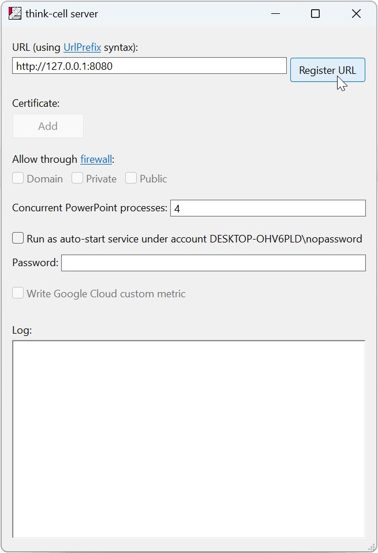
Task: Click the Register URL button
Action: tap(328, 70)
